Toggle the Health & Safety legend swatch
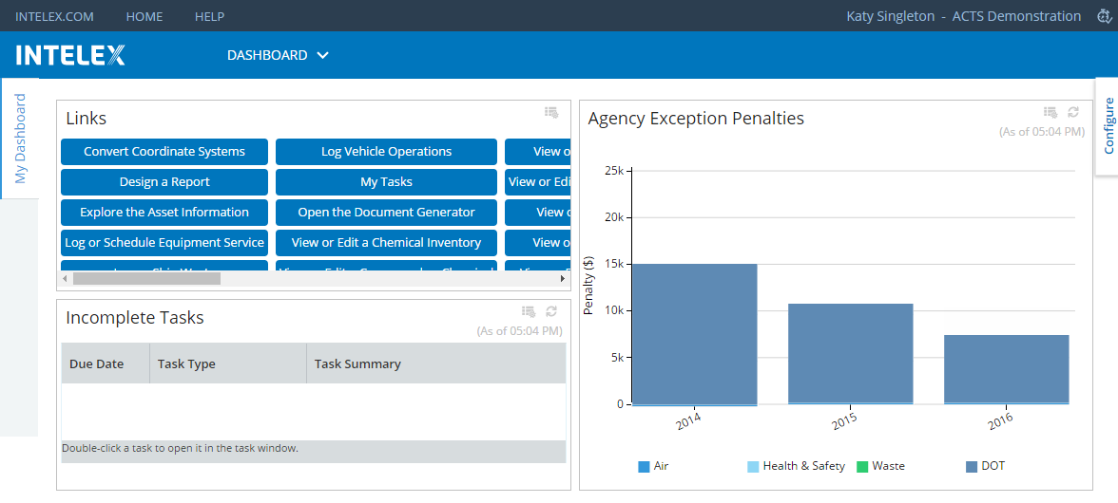The height and width of the screenshot is (503, 1118). point(753,467)
